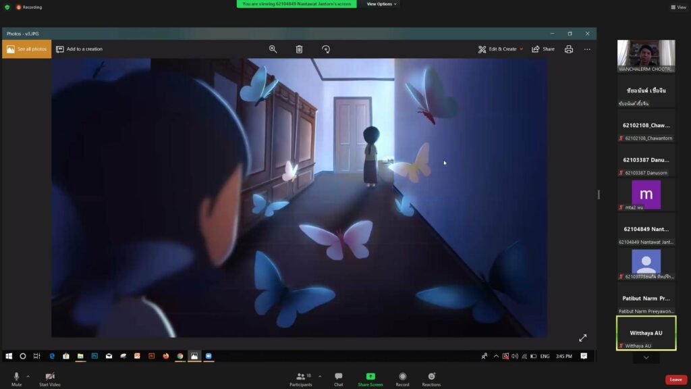
Task: Launch Firefox from the taskbar
Action: click(165, 356)
